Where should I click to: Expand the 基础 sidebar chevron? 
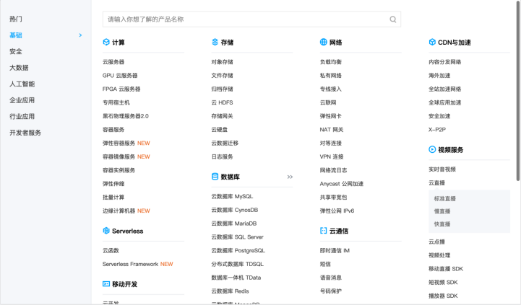80,35
